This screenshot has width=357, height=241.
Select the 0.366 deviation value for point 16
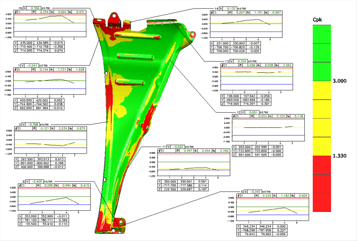pos(35,8)
